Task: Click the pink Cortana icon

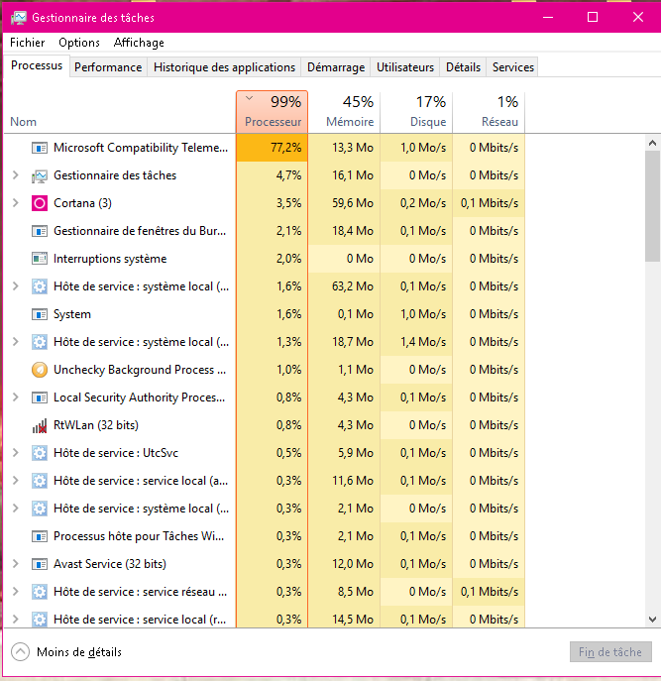Action: (x=40, y=203)
